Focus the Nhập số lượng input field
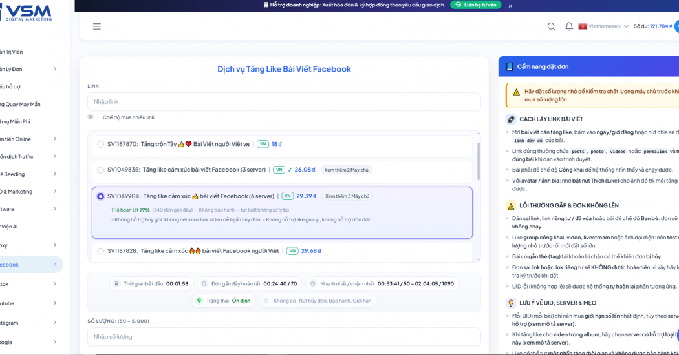The height and width of the screenshot is (355, 679). pos(284,337)
